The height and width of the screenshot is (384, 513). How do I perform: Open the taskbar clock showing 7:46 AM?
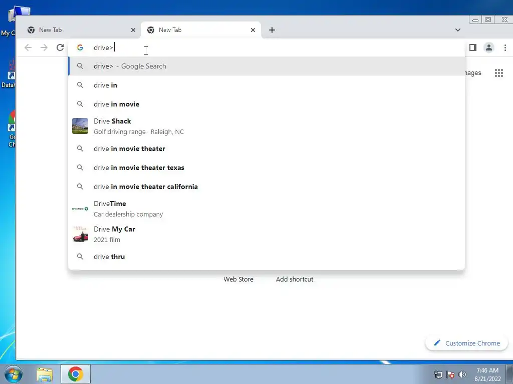(x=487, y=374)
